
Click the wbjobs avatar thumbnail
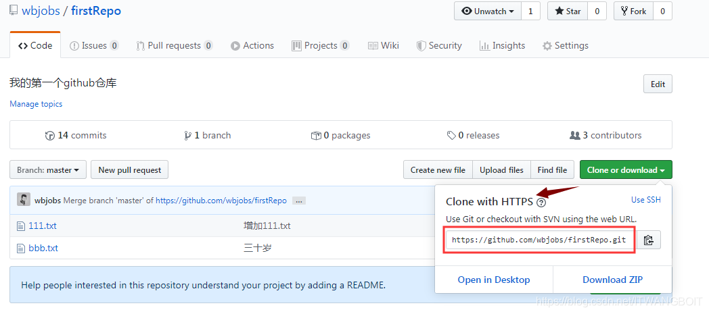point(24,200)
